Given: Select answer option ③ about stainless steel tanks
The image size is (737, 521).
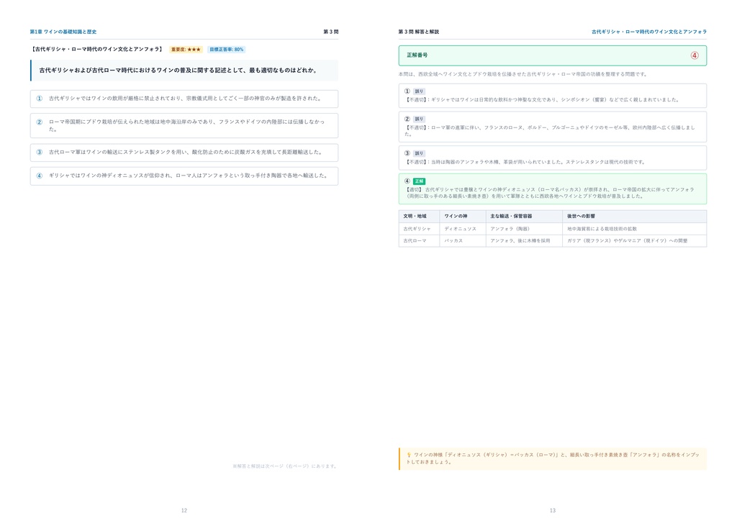Looking at the screenshot, I should pos(184,153).
